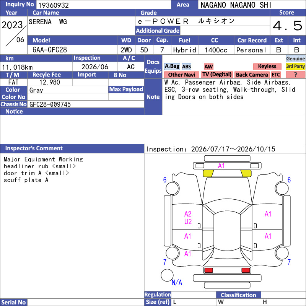Select the Back Camera badge
Screen dimensions: 306x306
(x=252, y=75)
